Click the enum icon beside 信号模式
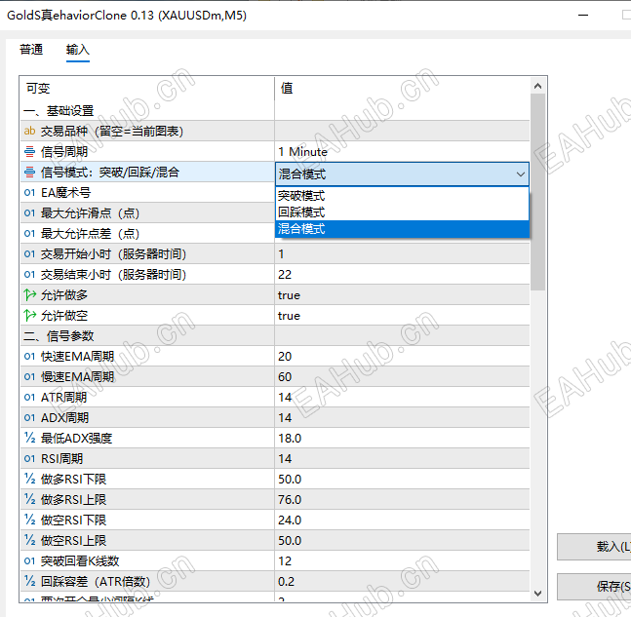This screenshot has width=631, height=617. coord(29,173)
